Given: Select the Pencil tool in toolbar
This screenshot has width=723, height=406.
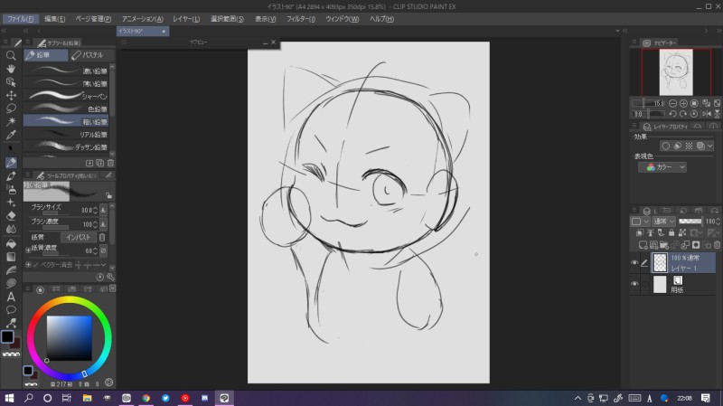Looking at the screenshot, I should tap(11, 163).
